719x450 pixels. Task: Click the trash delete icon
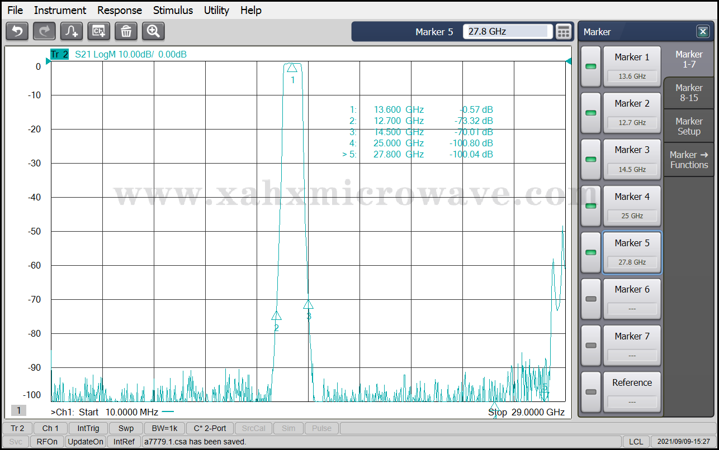[126, 31]
